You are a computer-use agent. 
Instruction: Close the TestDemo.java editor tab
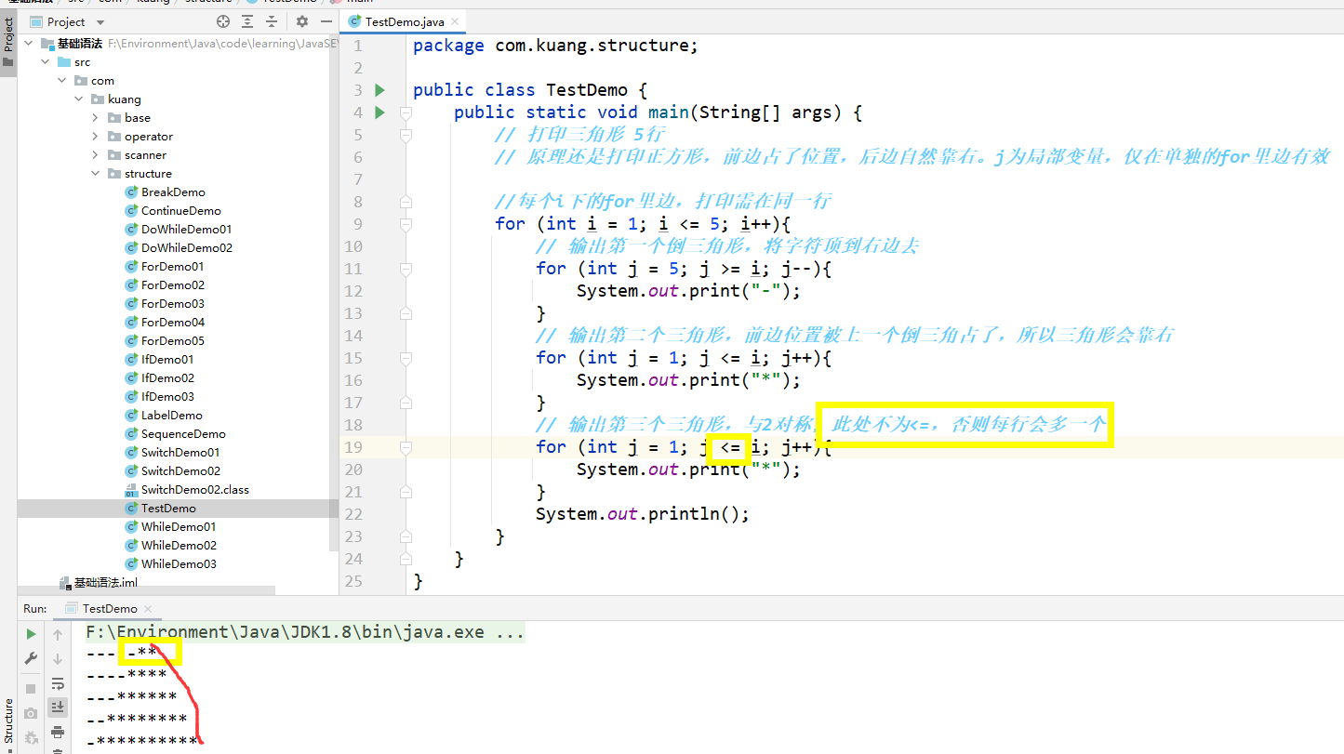[x=456, y=21]
